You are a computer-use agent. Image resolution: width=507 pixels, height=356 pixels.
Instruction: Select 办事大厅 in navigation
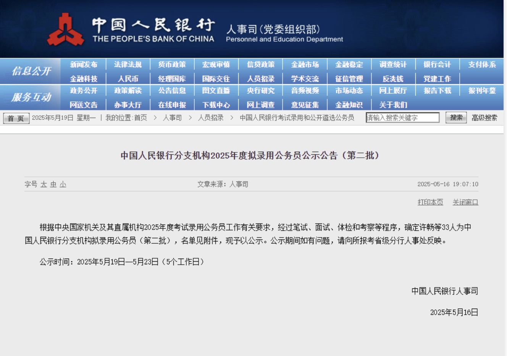(x=128, y=105)
